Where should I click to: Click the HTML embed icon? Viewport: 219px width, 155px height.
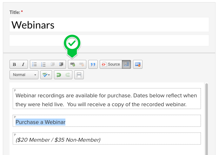click(138, 64)
